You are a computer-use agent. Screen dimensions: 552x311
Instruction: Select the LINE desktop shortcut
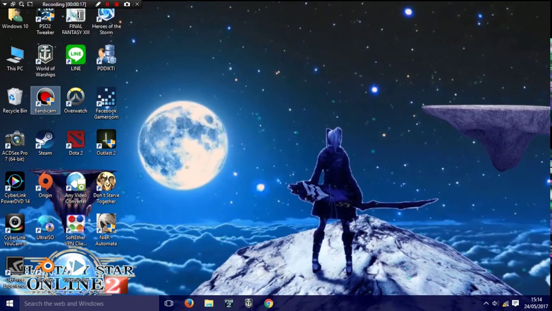[x=76, y=58]
